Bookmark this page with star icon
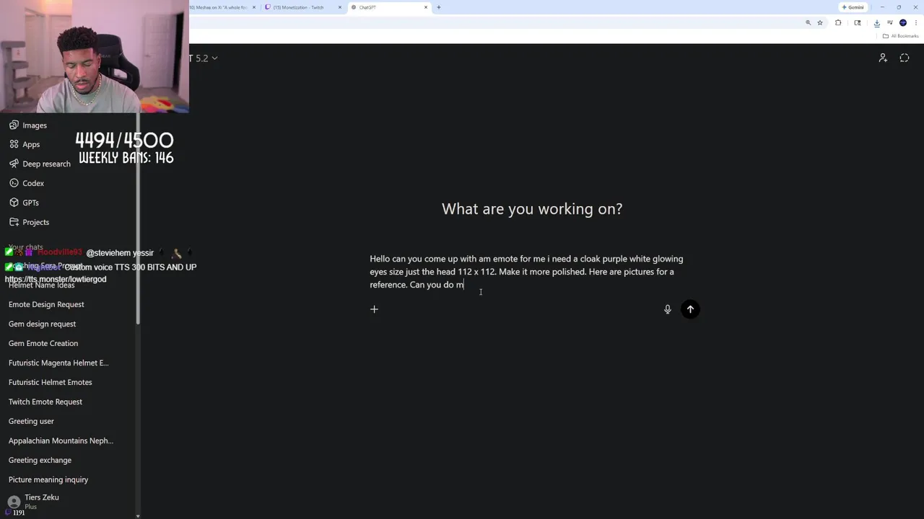 pyautogui.click(x=820, y=22)
